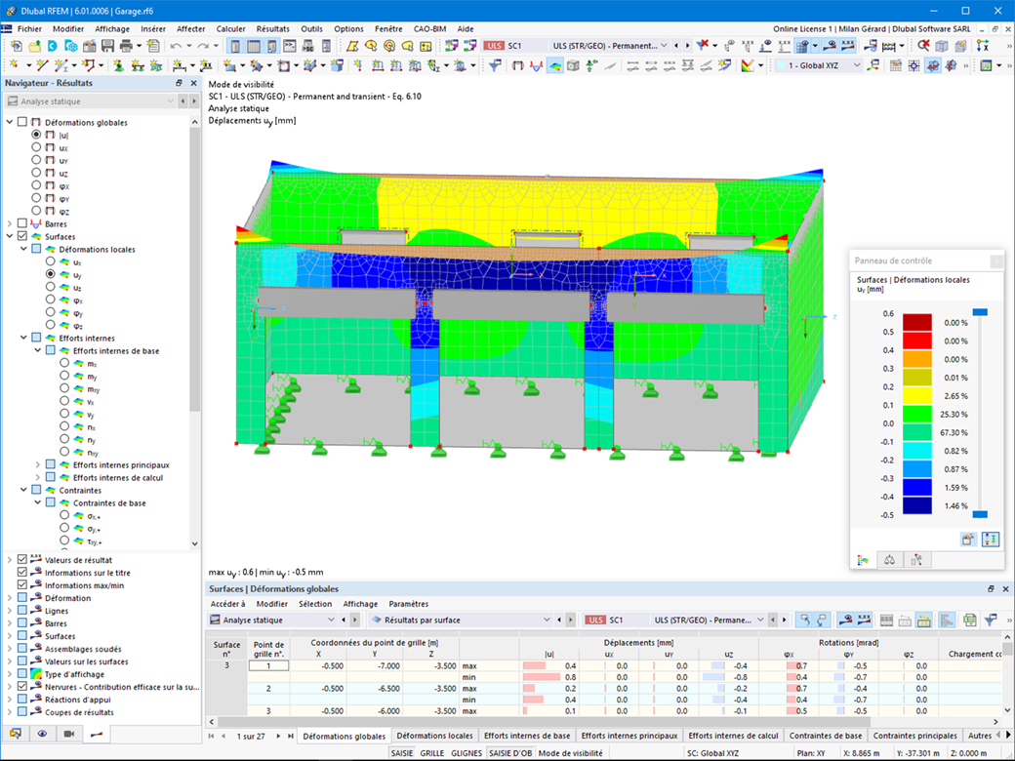Viewport: 1015px width, 761px height.
Task: Toggle SAISIE D'OB status bar button
Action: point(510,753)
